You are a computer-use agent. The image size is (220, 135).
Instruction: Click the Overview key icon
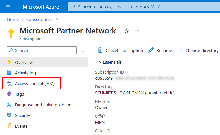click(x=9, y=62)
